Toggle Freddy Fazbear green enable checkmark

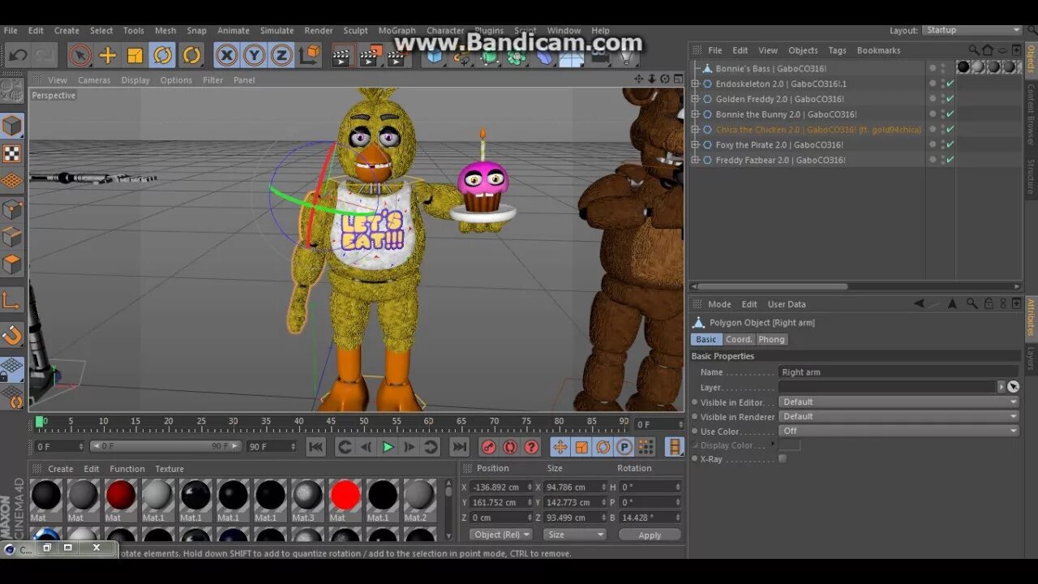tap(950, 160)
